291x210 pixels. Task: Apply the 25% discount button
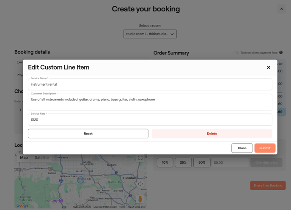pos(183,162)
